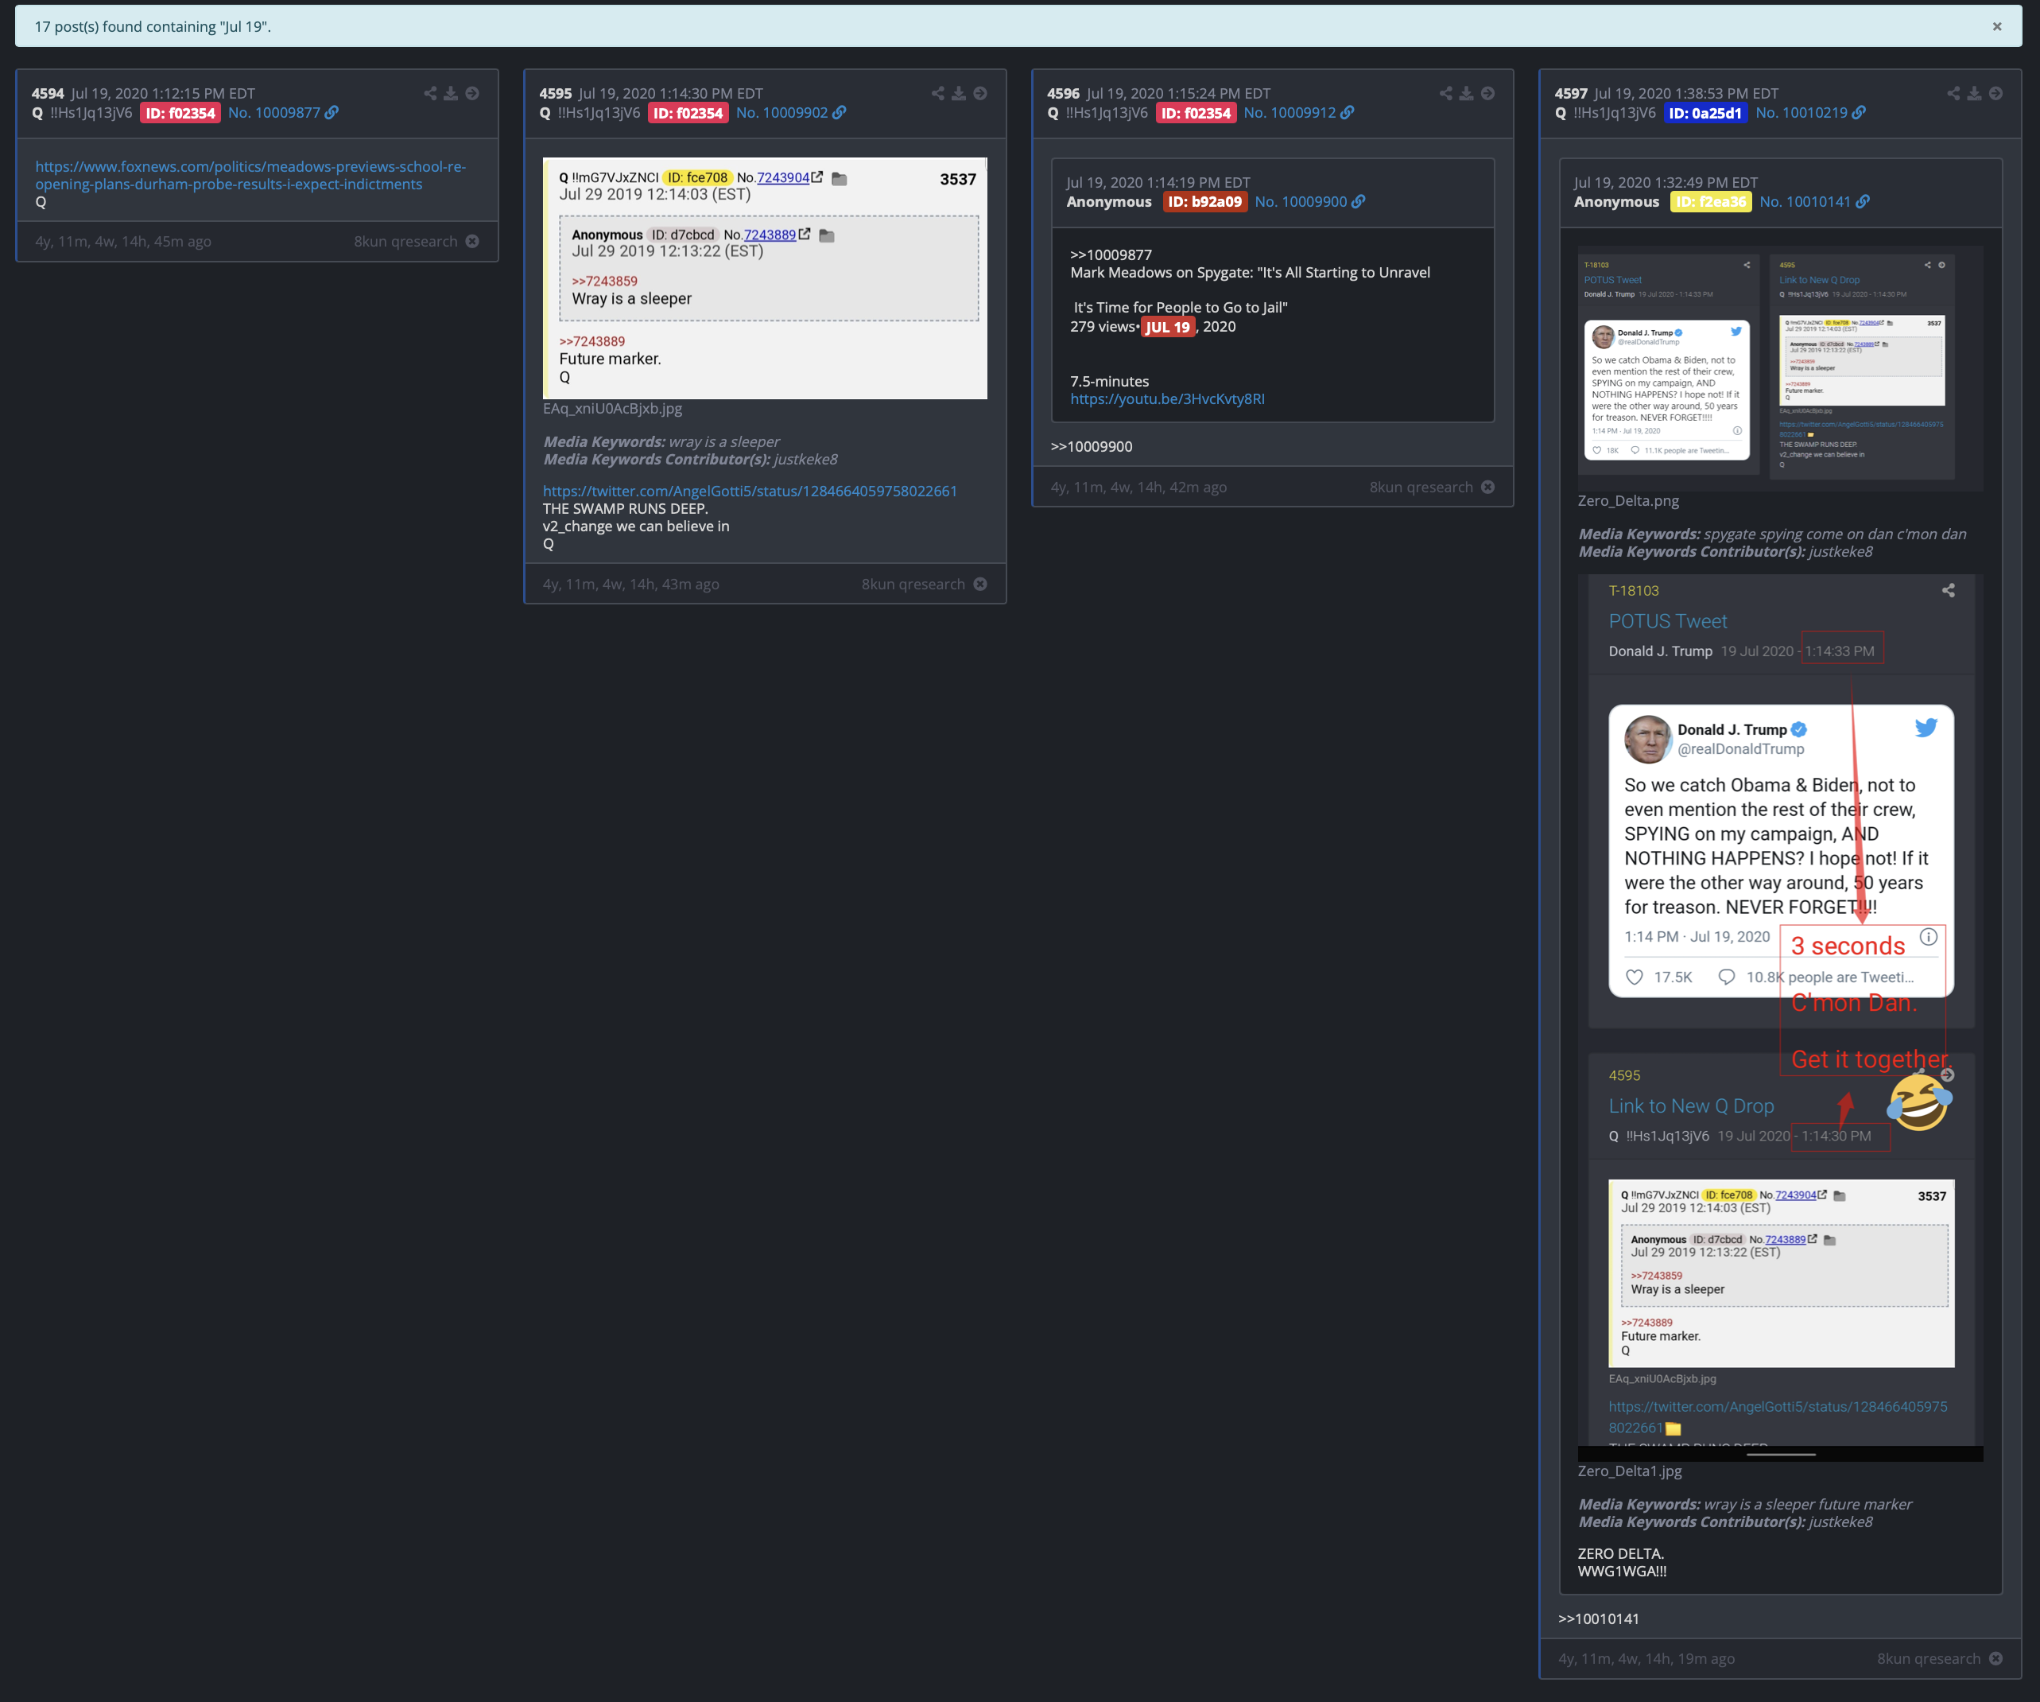Click chain-link icon next to No. 10009877

pyautogui.click(x=332, y=113)
